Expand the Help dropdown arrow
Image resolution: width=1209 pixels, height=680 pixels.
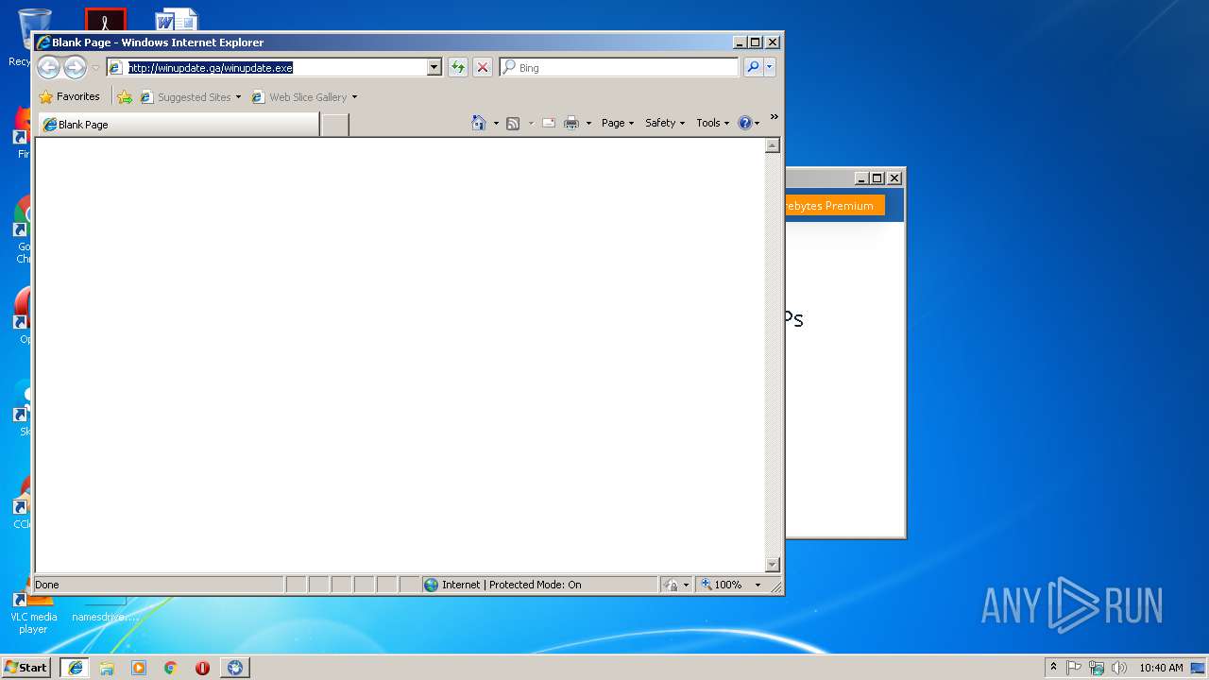[x=757, y=123]
